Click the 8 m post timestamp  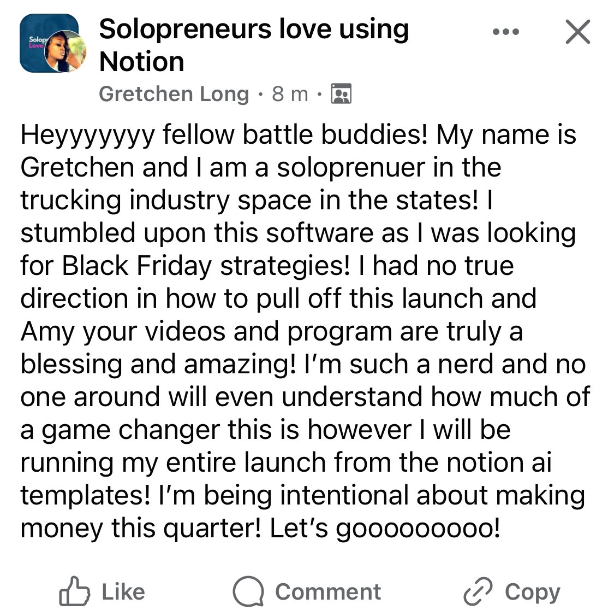290,94
